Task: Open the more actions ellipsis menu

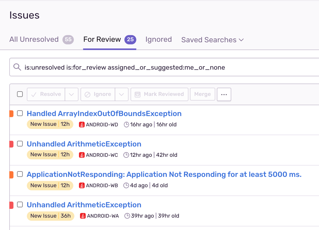Action: pyautogui.click(x=224, y=94)
